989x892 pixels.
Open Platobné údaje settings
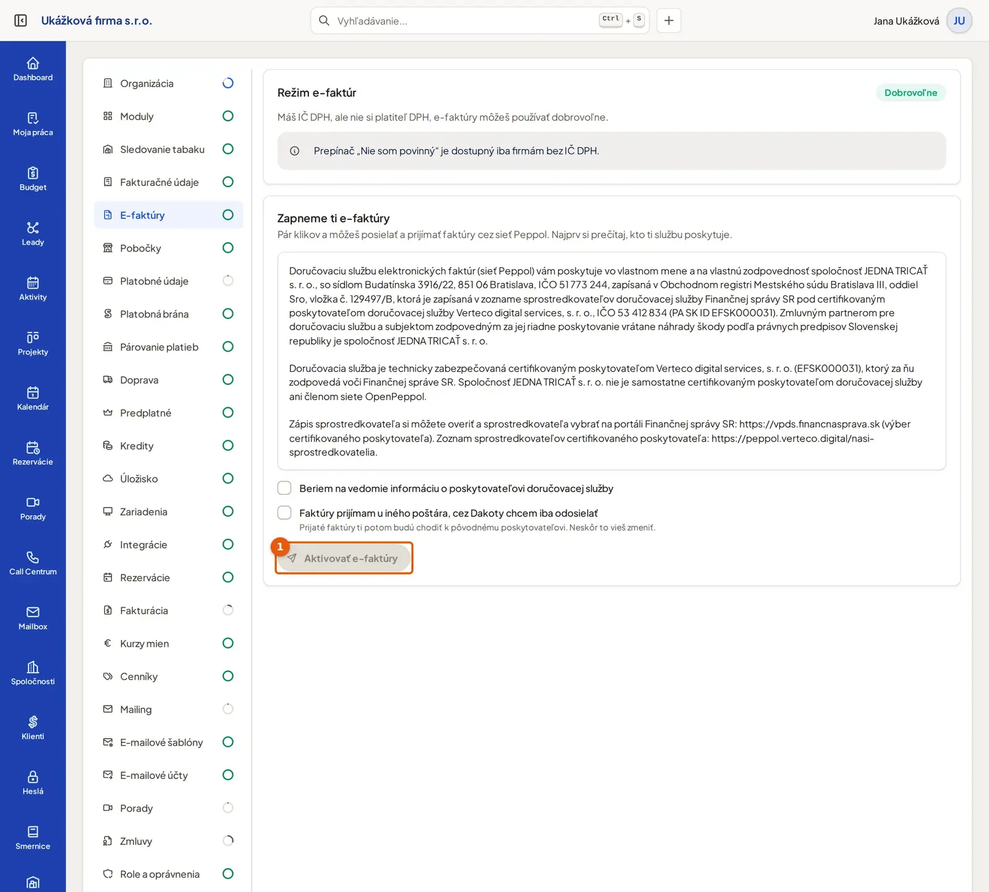(168, 281)
